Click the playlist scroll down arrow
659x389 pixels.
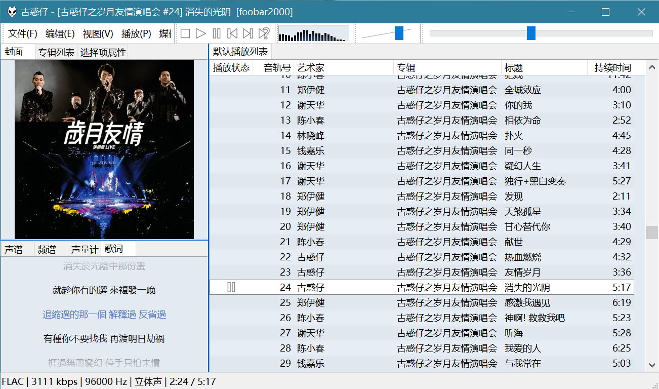pyautogui.click(x=651, y=365)
